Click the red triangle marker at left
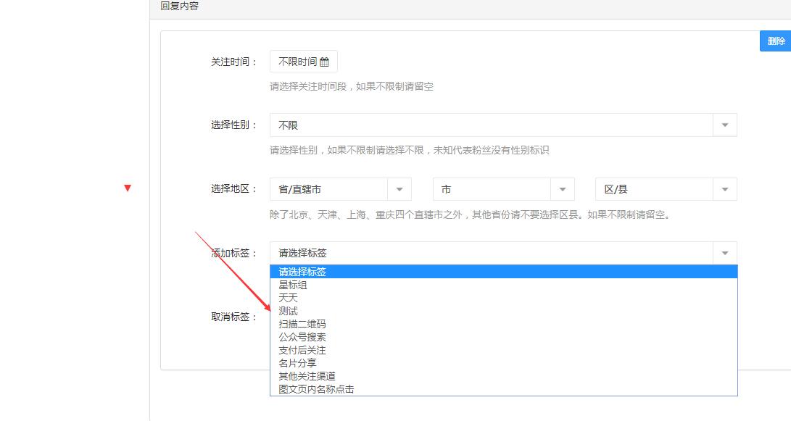791x421 pixels. coord(128,188)
